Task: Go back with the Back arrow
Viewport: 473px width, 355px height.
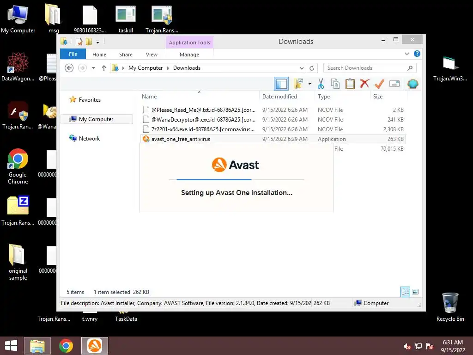Action: (x=69, y=68)
